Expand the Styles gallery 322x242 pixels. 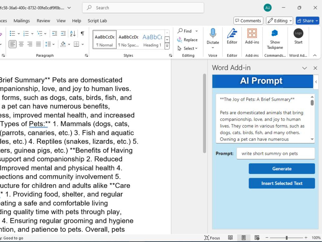pyautogui.click(x=167, y=46)
